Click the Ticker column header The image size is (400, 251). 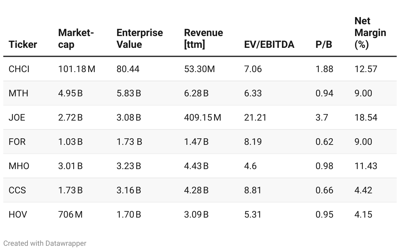(23, 45)
